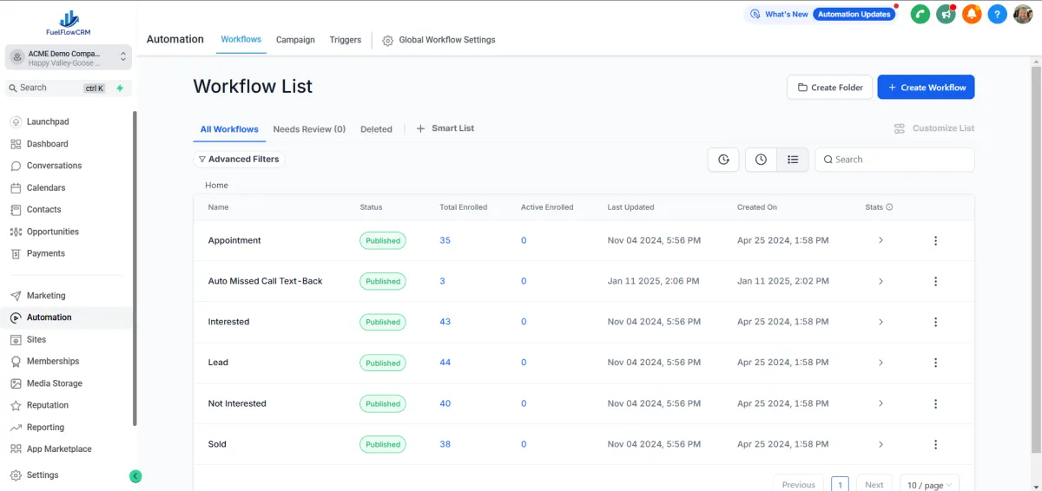Open the megaphone announcements icon
1042x491 pixels.
[946, 14]
